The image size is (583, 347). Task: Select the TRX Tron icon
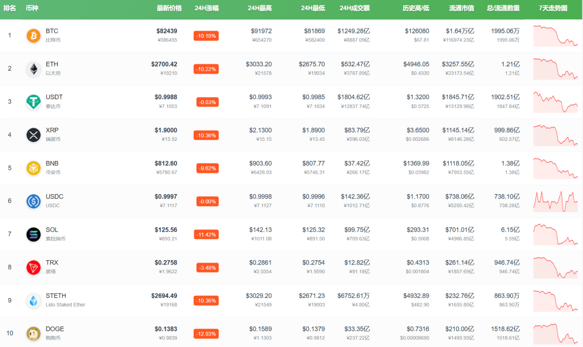point(33,267)
